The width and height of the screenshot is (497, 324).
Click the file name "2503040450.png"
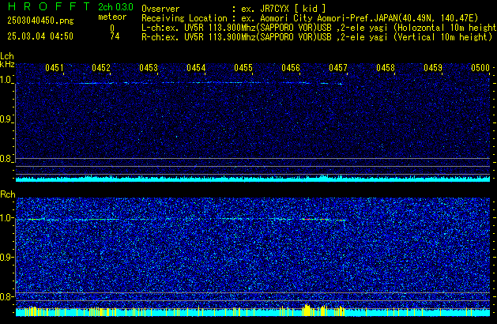click(40, 21)
